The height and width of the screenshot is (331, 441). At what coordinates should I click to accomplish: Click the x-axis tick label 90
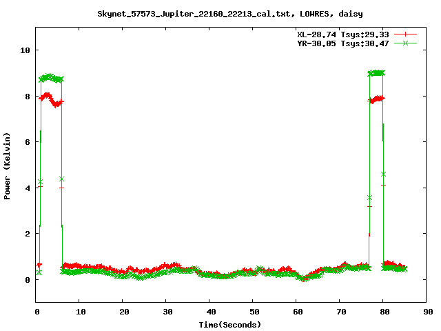click(x=428, y=312)
